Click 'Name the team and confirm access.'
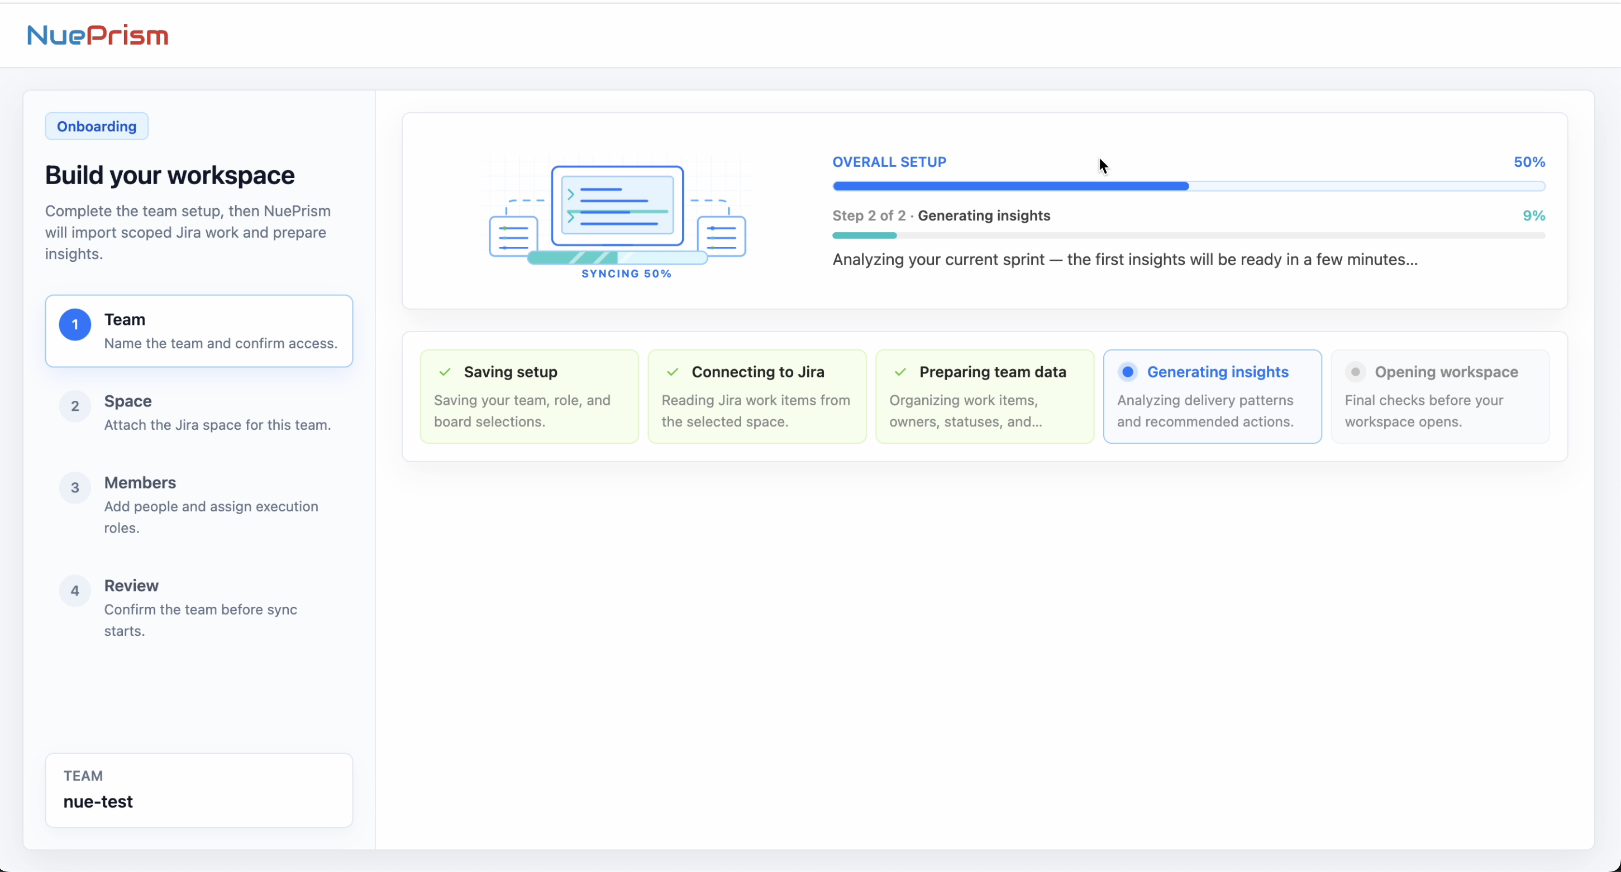Screen dimensions: 1621x872 pyautogui.click(x=221, y=343)
